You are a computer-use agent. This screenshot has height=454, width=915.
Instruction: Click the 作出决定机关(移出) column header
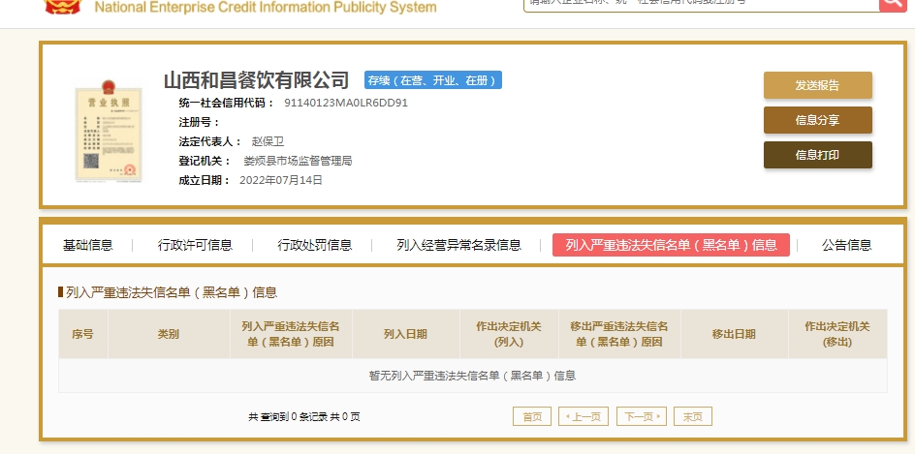[x=837, y=334]
